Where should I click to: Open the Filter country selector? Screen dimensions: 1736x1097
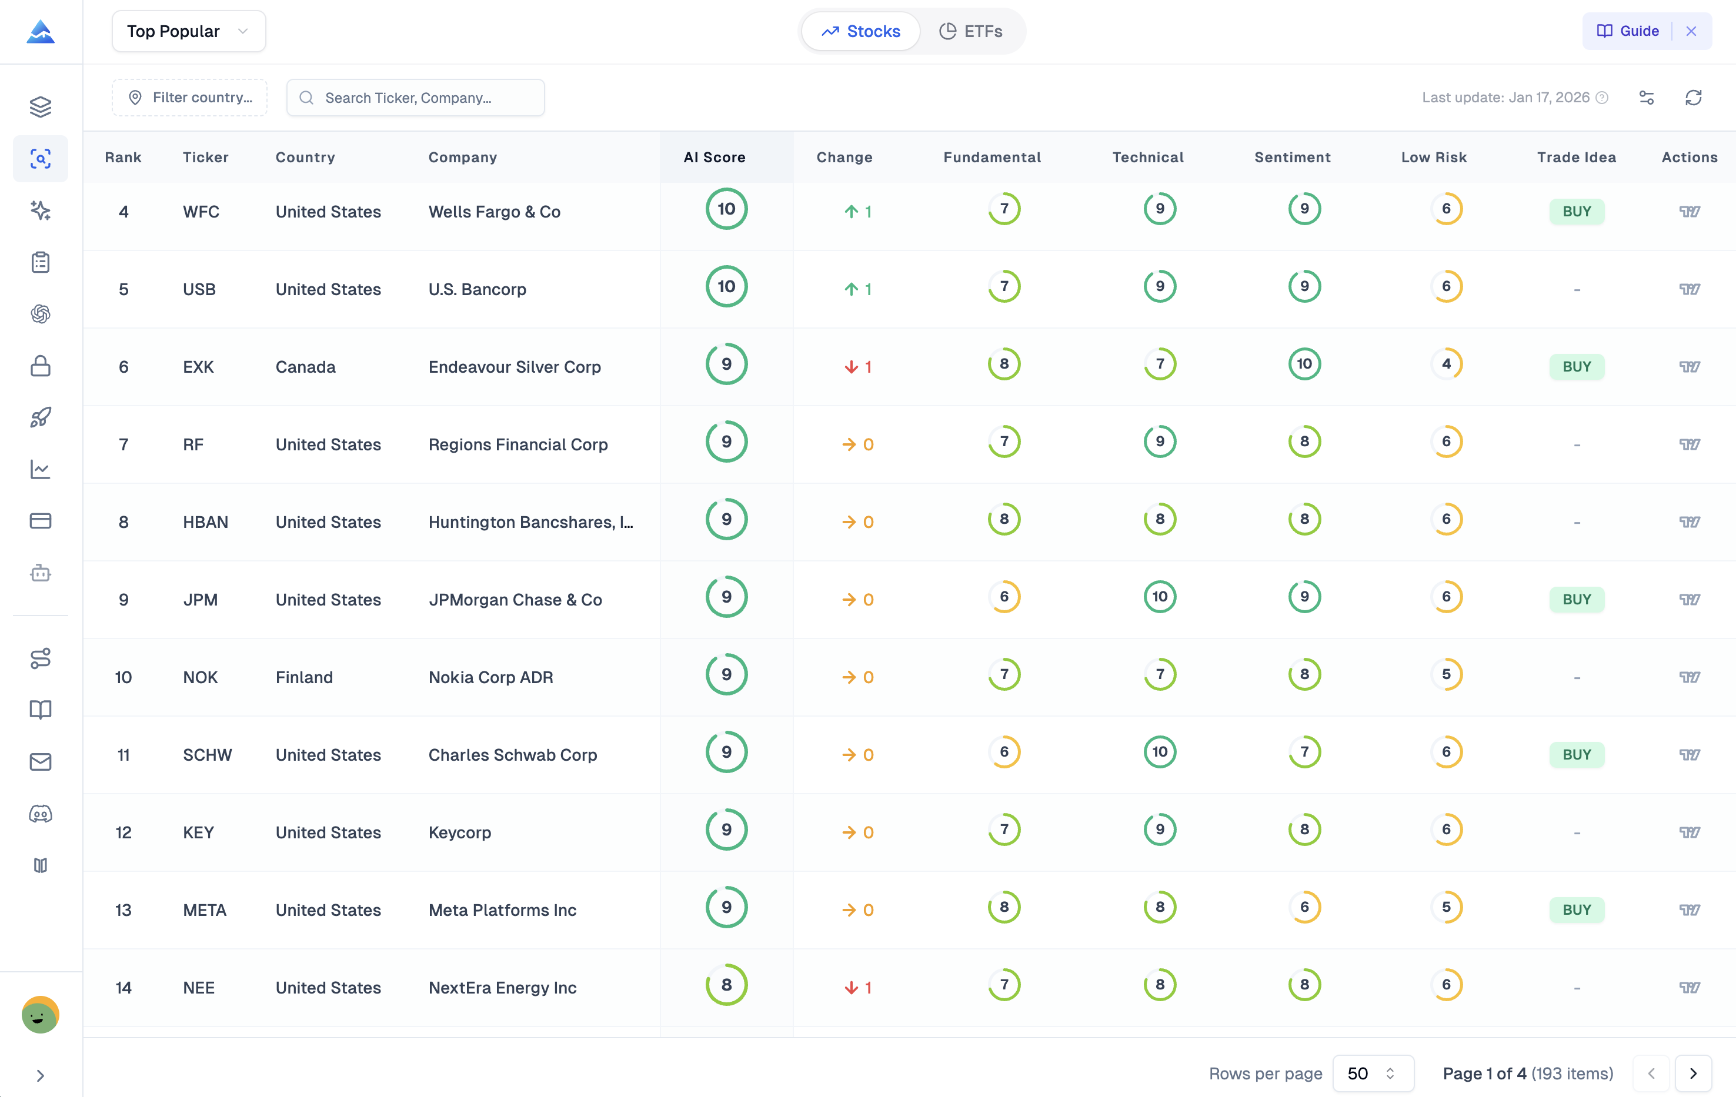pos(189,98)
